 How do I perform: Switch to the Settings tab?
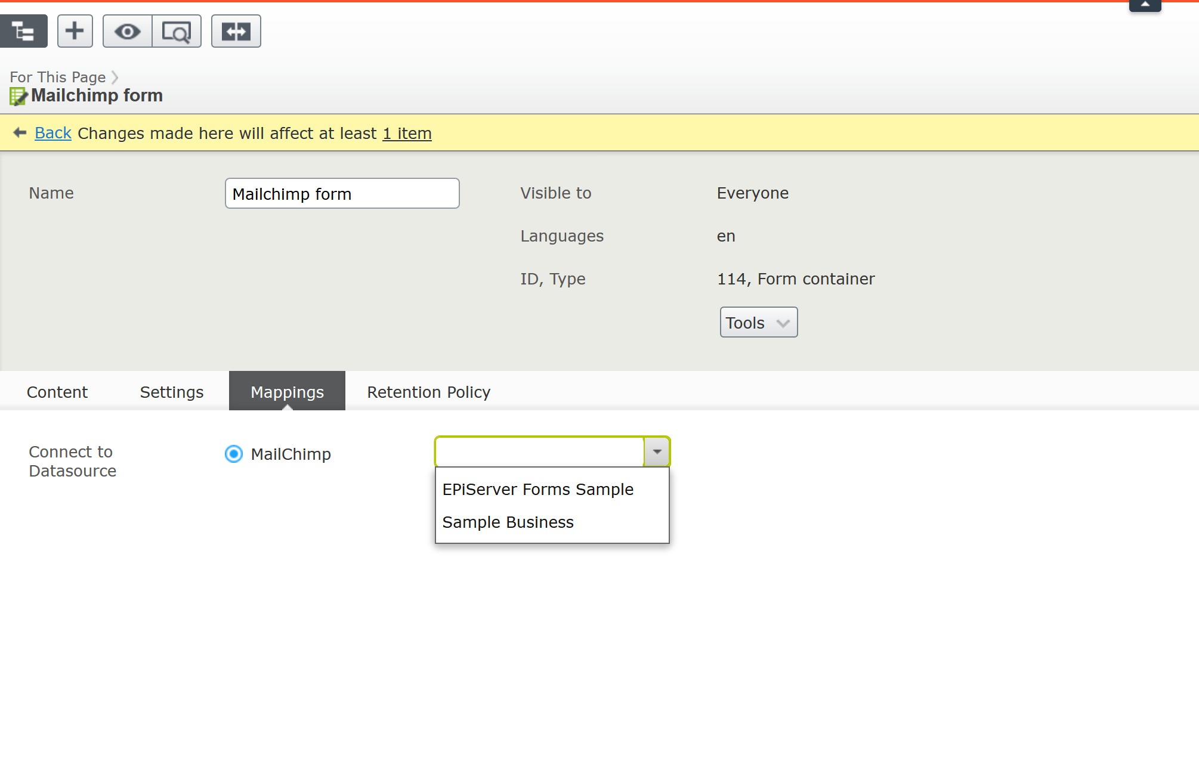[172, 392]
